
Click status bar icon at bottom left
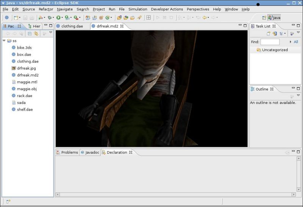point(8,202)
